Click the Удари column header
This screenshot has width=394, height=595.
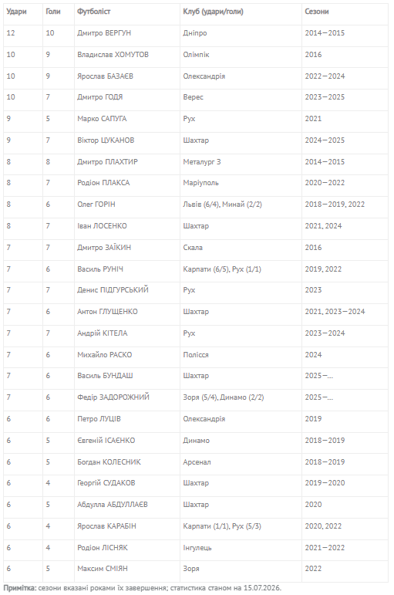(x=16, y=12)
